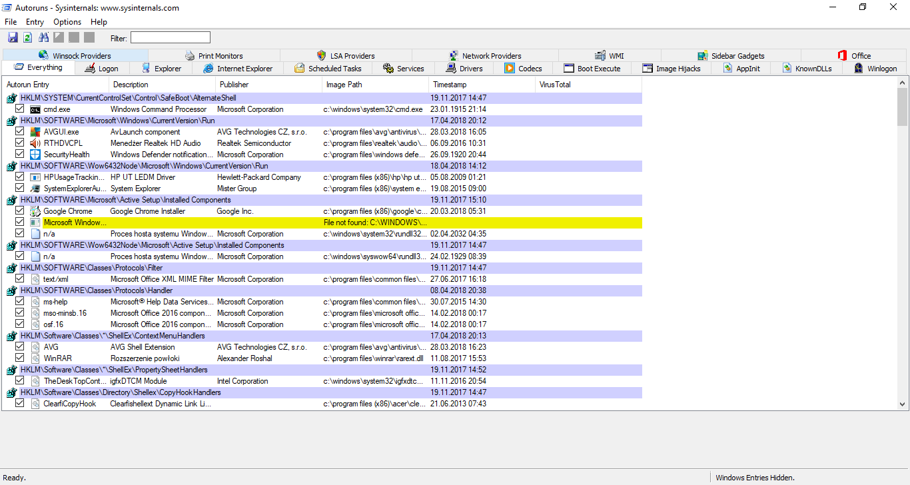Uncheck the WinRAR shell extension
This screenshot has width=910, height=485.
(x=20, y=358)
